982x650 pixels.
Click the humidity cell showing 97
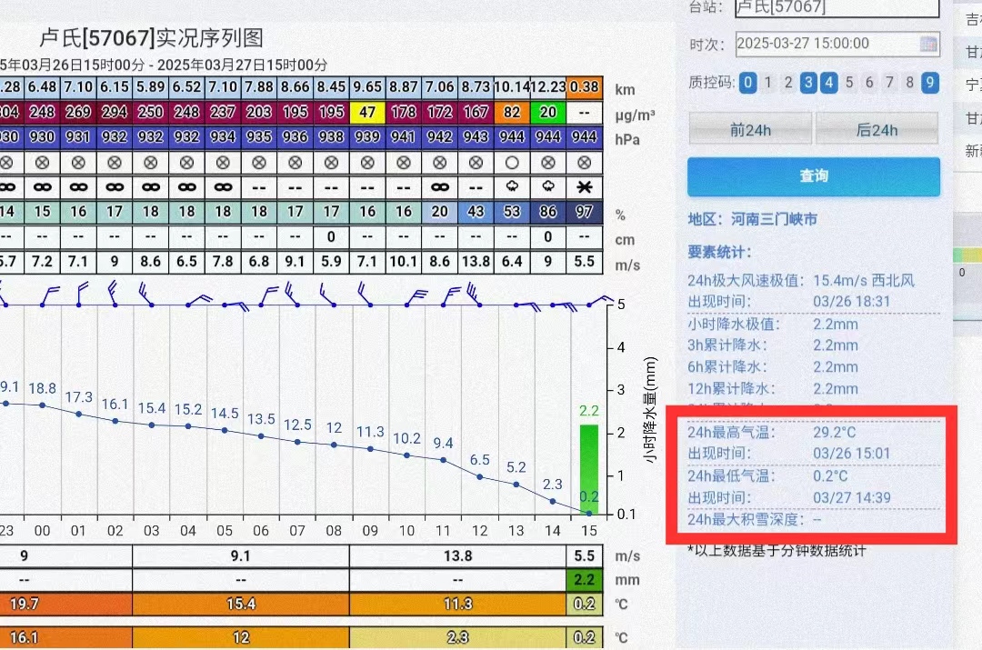585,212
